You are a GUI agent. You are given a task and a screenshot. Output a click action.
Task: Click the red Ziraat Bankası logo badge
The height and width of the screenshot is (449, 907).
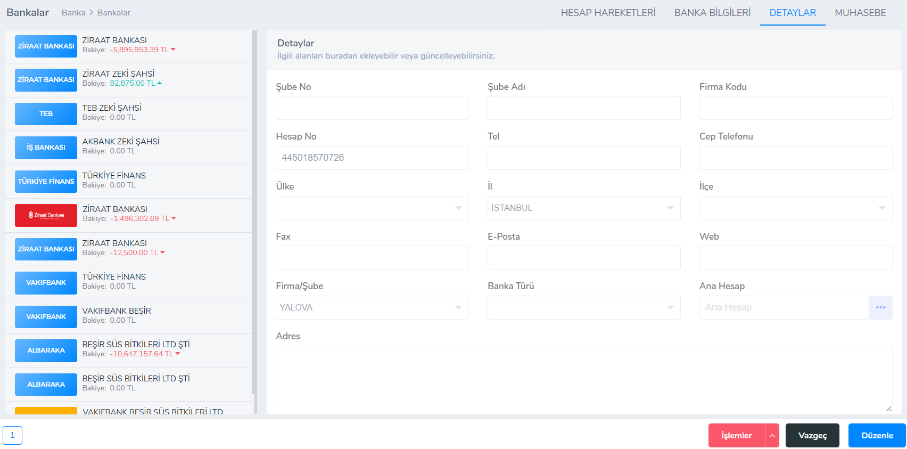[46, 215]
